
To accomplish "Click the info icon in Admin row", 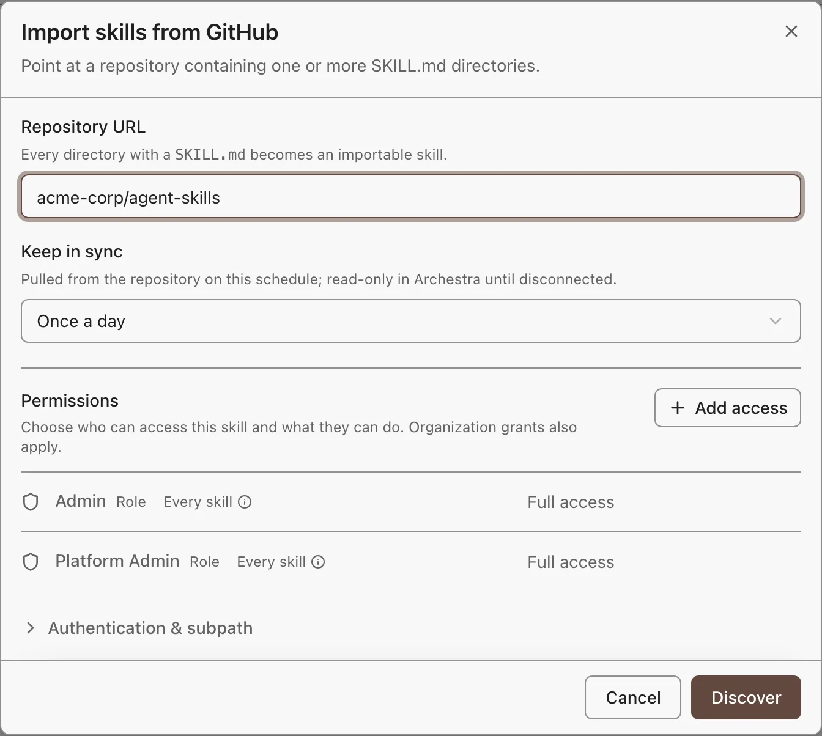I will click(245, 502).
